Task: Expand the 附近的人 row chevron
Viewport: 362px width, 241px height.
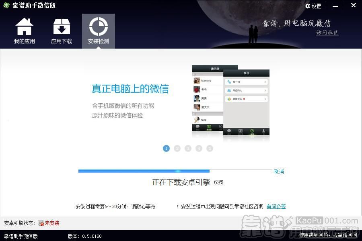Action: click(x=265, y=90)
